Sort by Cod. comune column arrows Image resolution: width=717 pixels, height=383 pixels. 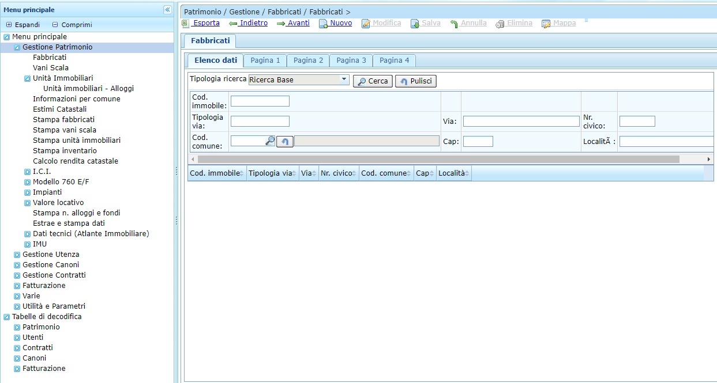coord(410,173)
